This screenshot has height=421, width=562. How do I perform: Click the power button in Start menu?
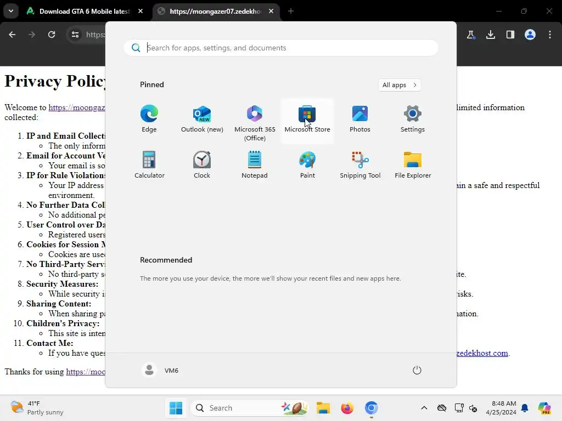[x=417, y=370]
